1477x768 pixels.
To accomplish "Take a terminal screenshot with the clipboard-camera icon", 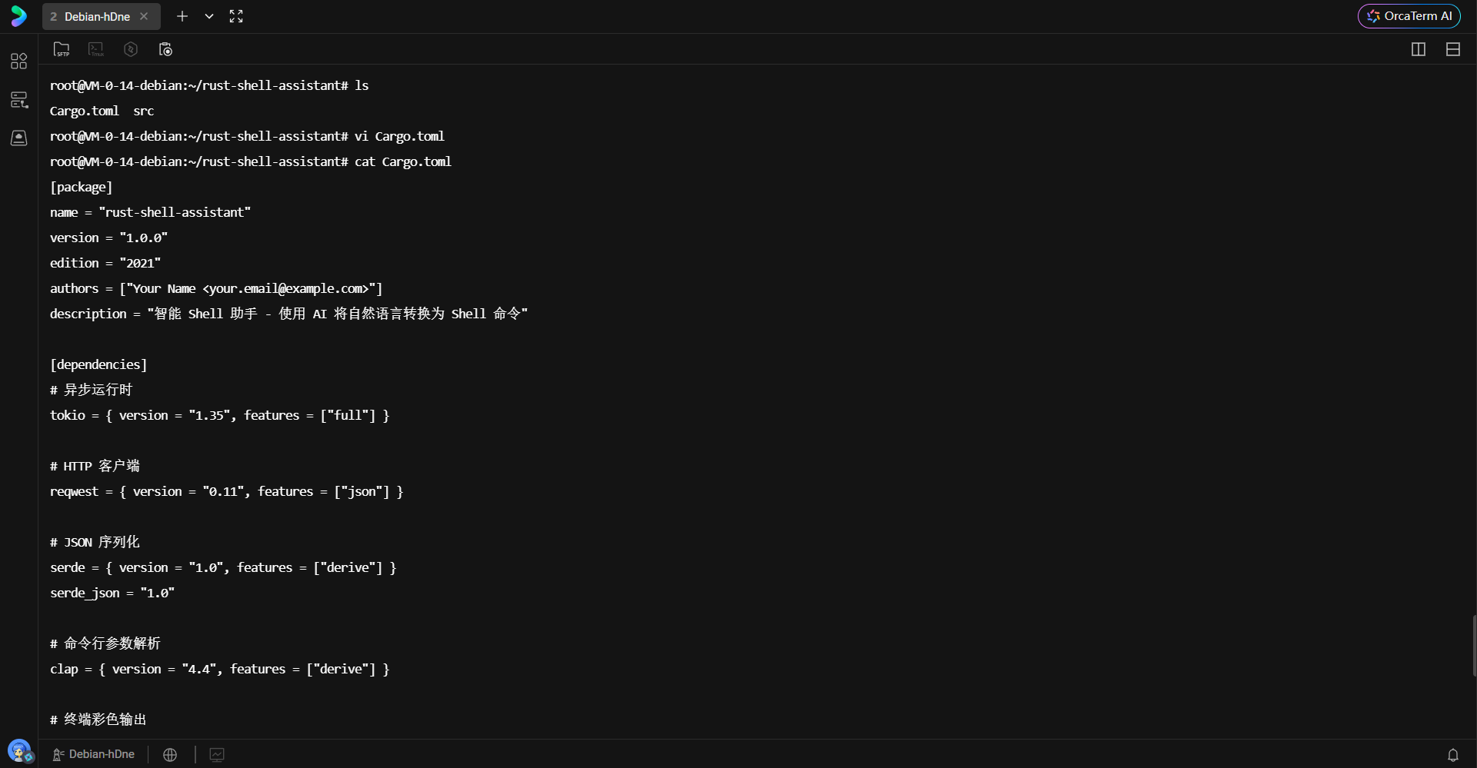I will pyautogui.click(x=165, y=49).
